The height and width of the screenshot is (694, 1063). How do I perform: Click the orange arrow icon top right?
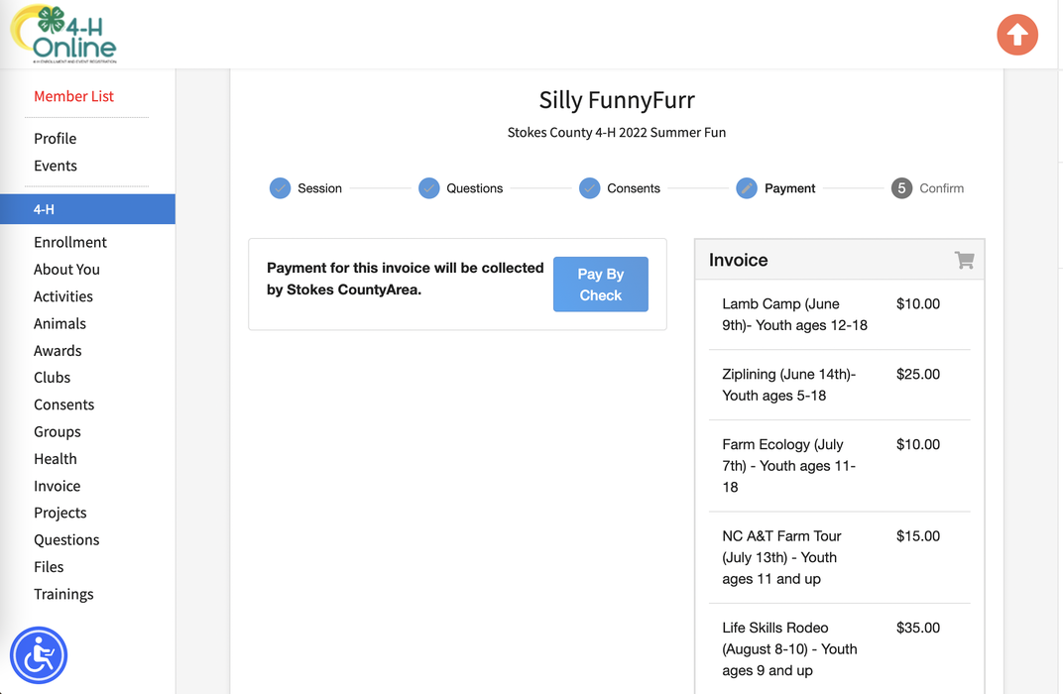coord(1017,35)
